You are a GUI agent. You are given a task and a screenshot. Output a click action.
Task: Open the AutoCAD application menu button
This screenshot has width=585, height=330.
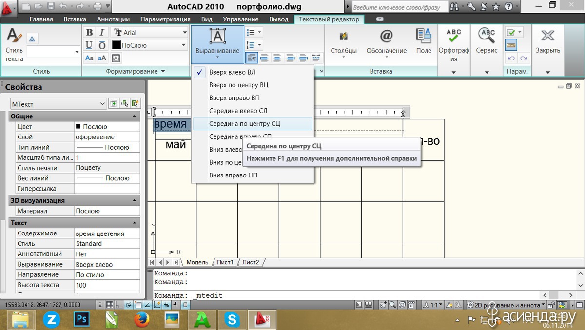[8, 8]
